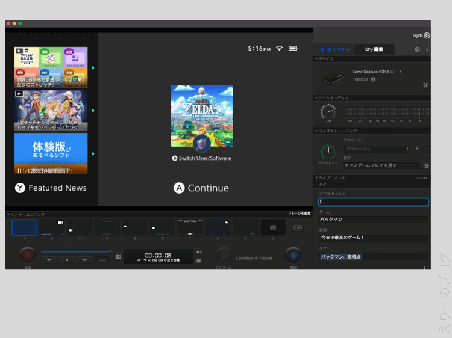
Task: Select stream command scene 5
Action: [135, 227]
